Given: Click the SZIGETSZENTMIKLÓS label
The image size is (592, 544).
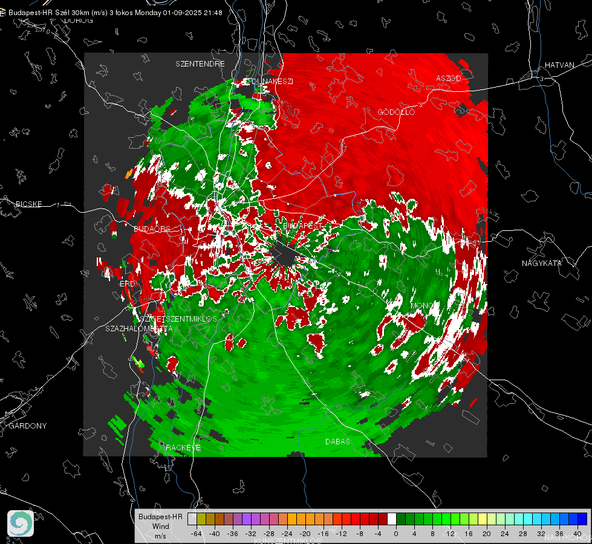Looking at the screenshot, I should (x=178, y=319).
